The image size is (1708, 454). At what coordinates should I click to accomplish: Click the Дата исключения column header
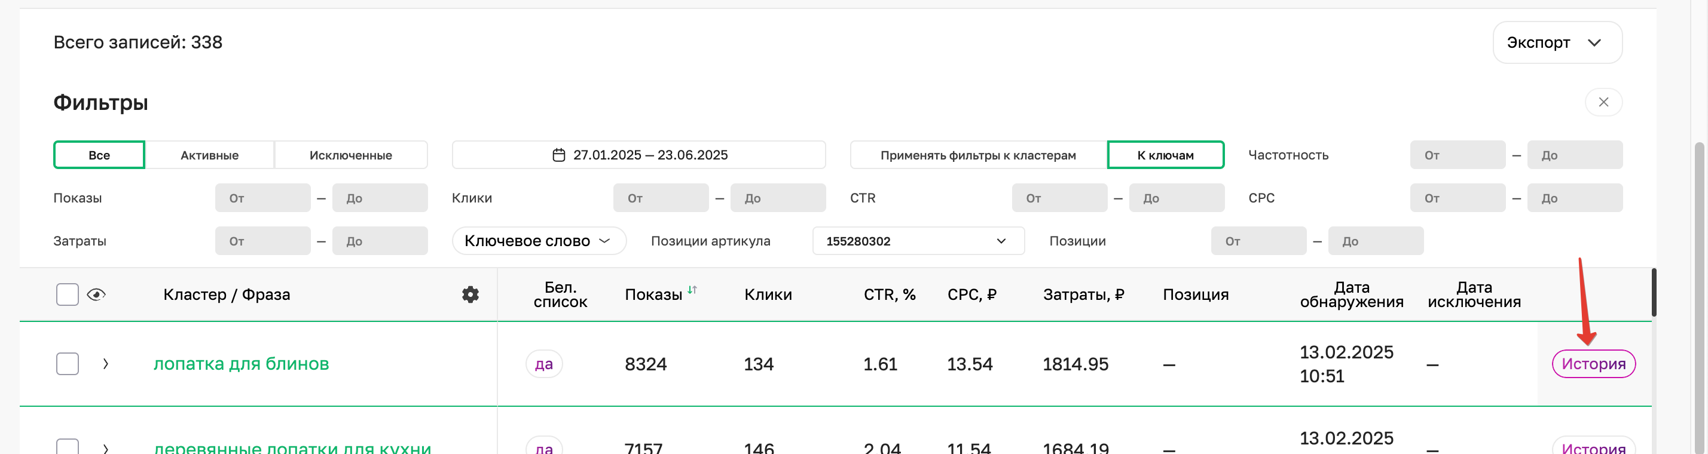tap(1474, 295)
